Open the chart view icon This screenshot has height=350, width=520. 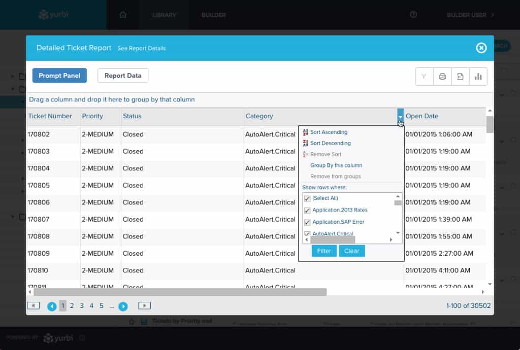coord(478,76)
